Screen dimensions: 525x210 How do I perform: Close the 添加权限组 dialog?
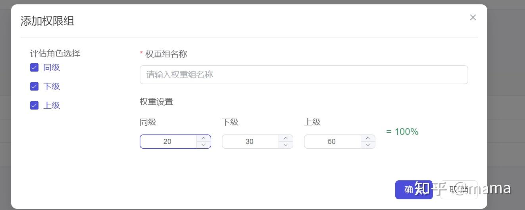click(473, 17)
